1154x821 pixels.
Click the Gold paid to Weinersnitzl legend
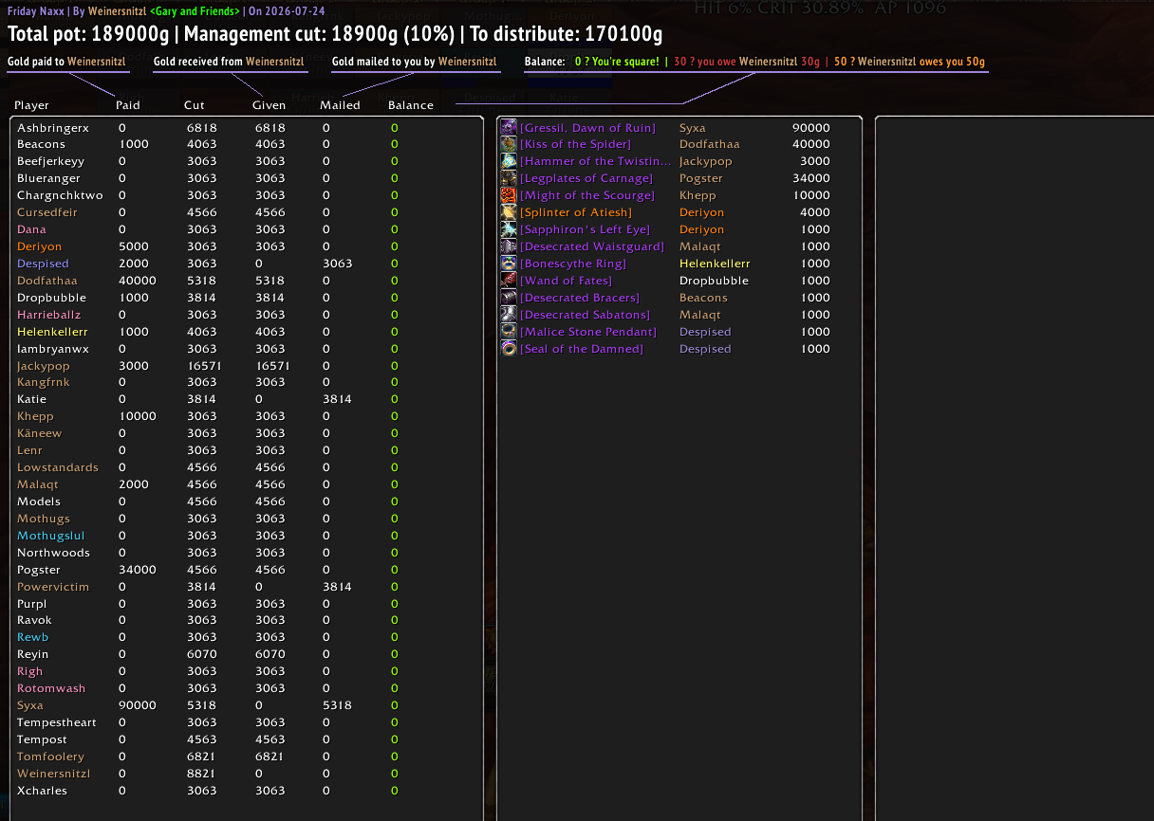(68, 63)
